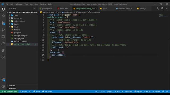Change indentation via Spaces: 2
Image resolution: width=170 pixels, height=95 pixels.
pos(110,92)
